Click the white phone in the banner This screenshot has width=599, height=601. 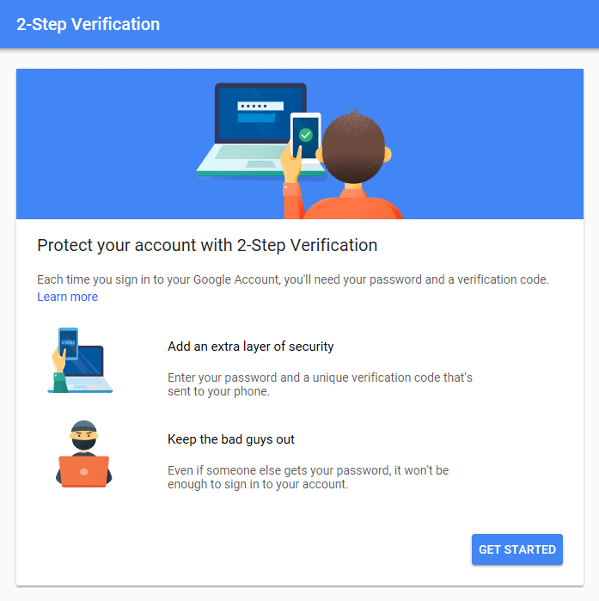click(x=305, y=137)
